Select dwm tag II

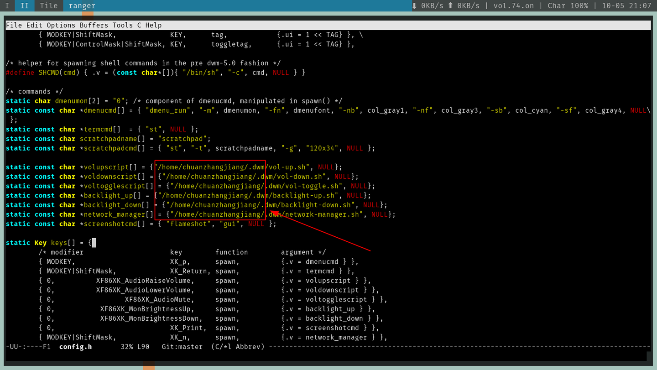coord(24,6)
